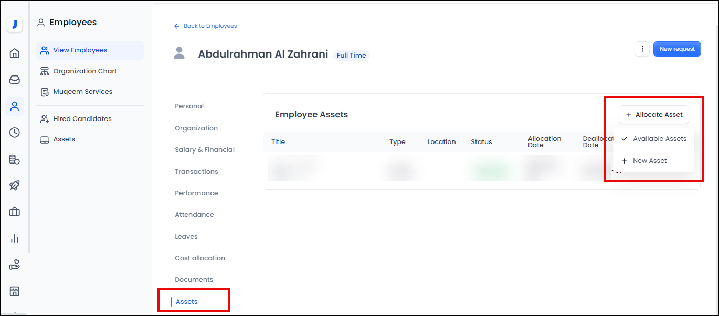Switch to the Salary & Financial tab

tap(205, 150)
